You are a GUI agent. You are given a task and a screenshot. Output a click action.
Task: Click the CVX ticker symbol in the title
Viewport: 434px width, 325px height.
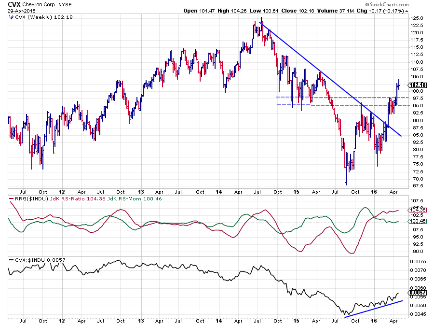(14, 4)
